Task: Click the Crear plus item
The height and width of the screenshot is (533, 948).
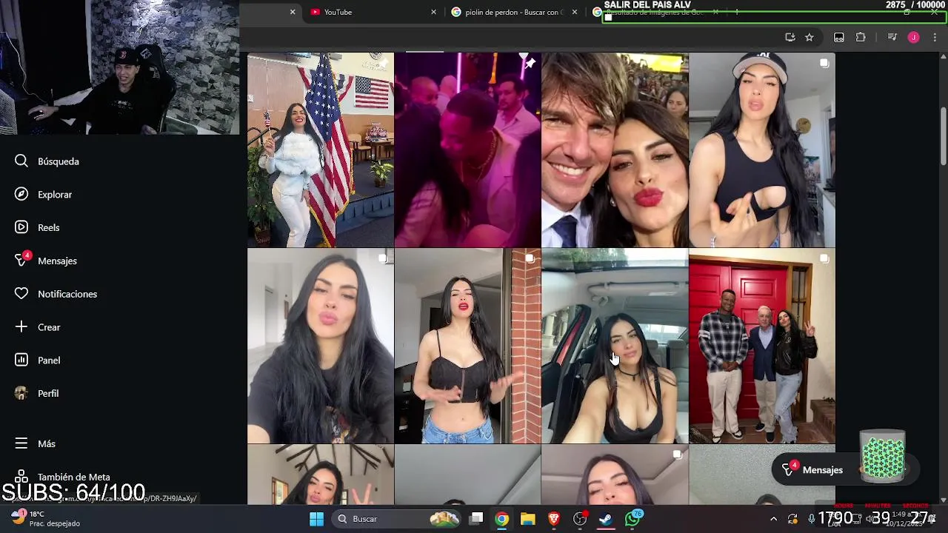Action: point(38,327)
